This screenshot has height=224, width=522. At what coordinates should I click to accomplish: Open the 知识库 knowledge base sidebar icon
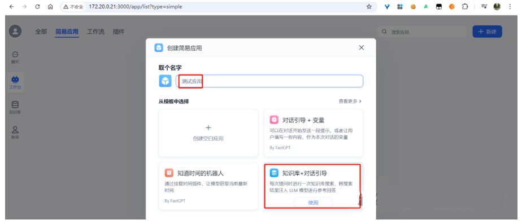coord(15,108)
